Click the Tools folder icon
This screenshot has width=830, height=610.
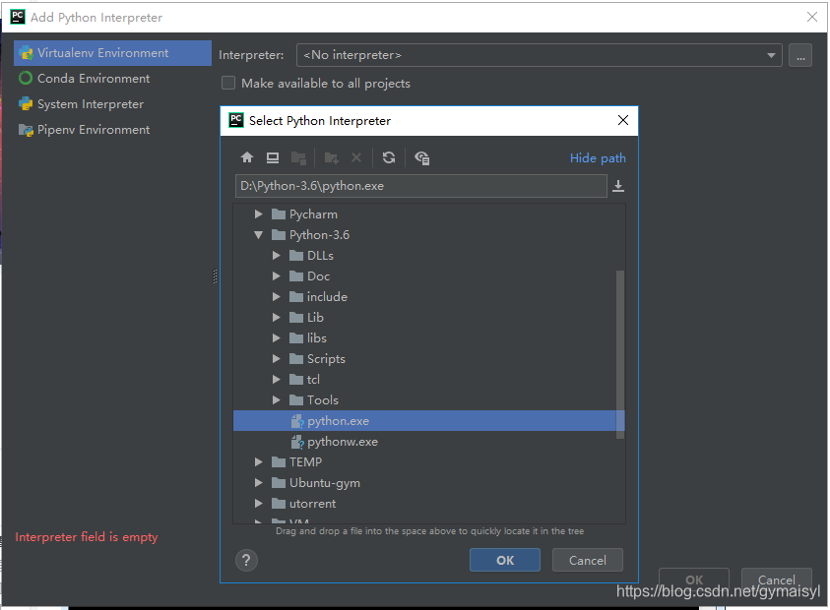pos(296,400)
